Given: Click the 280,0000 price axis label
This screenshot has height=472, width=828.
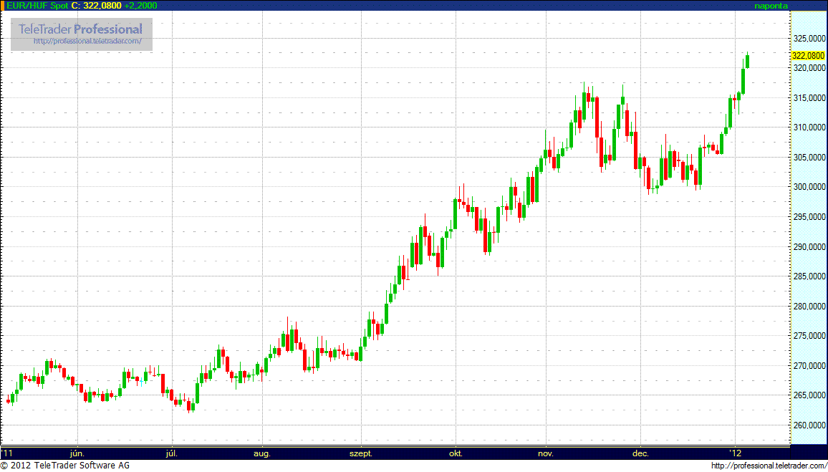Looking at the screenshot, I should point(809,307).
